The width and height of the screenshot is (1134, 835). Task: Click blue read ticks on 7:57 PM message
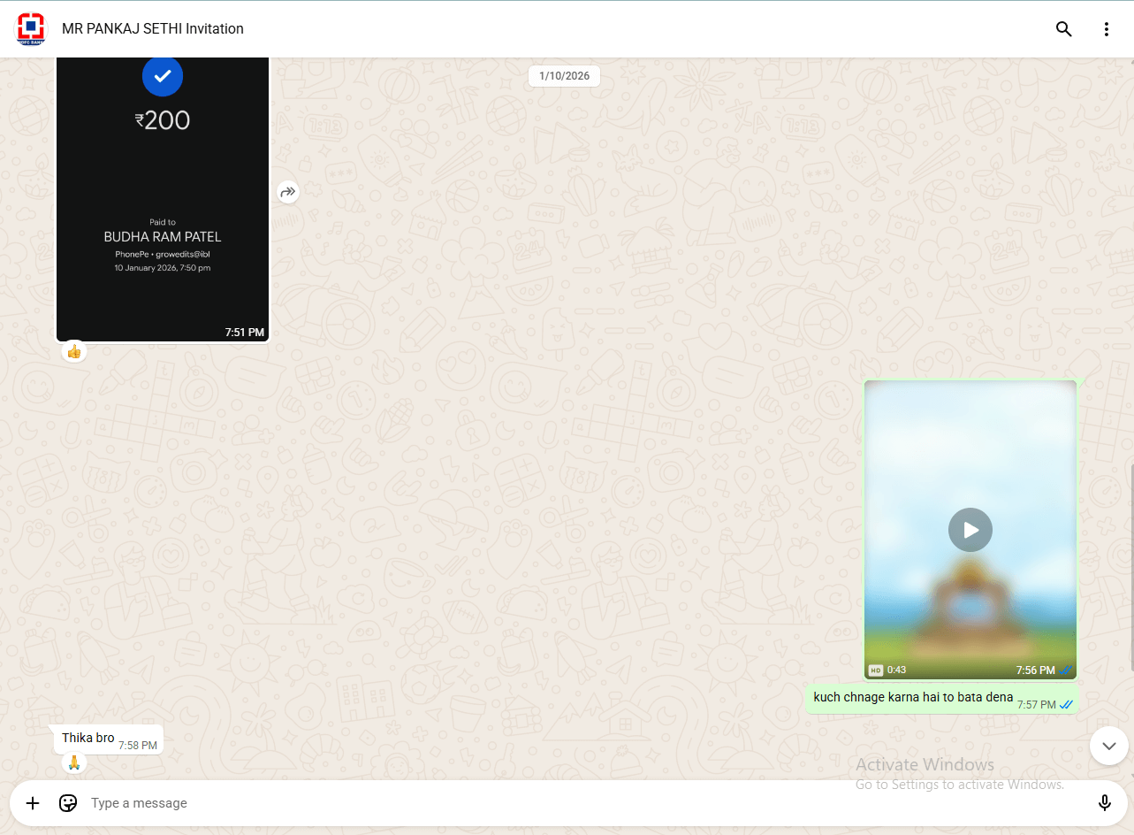(1066, 705)
